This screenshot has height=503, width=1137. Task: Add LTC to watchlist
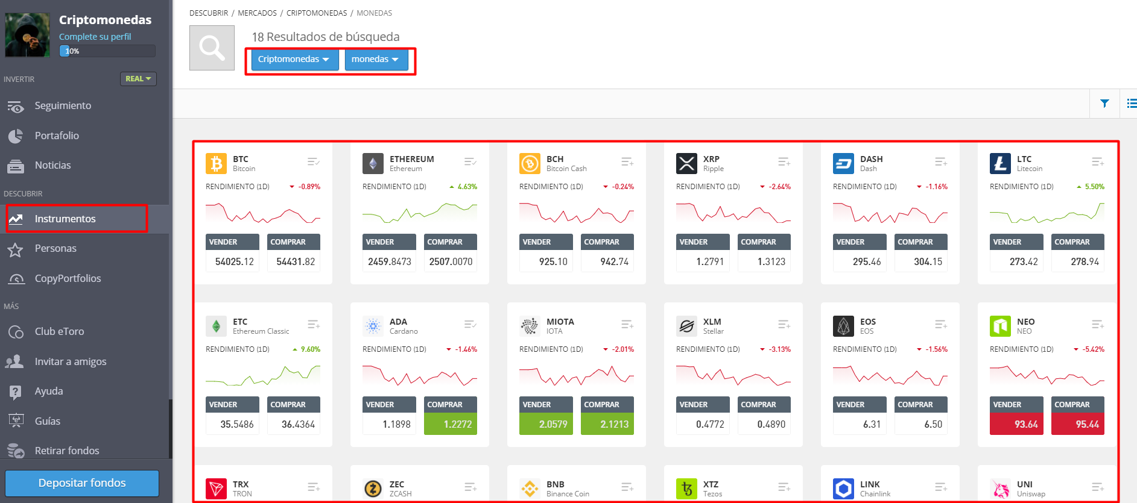click(1098, 161)
